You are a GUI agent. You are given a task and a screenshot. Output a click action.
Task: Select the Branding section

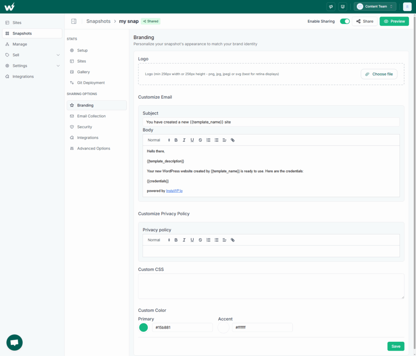pos(97,105)
